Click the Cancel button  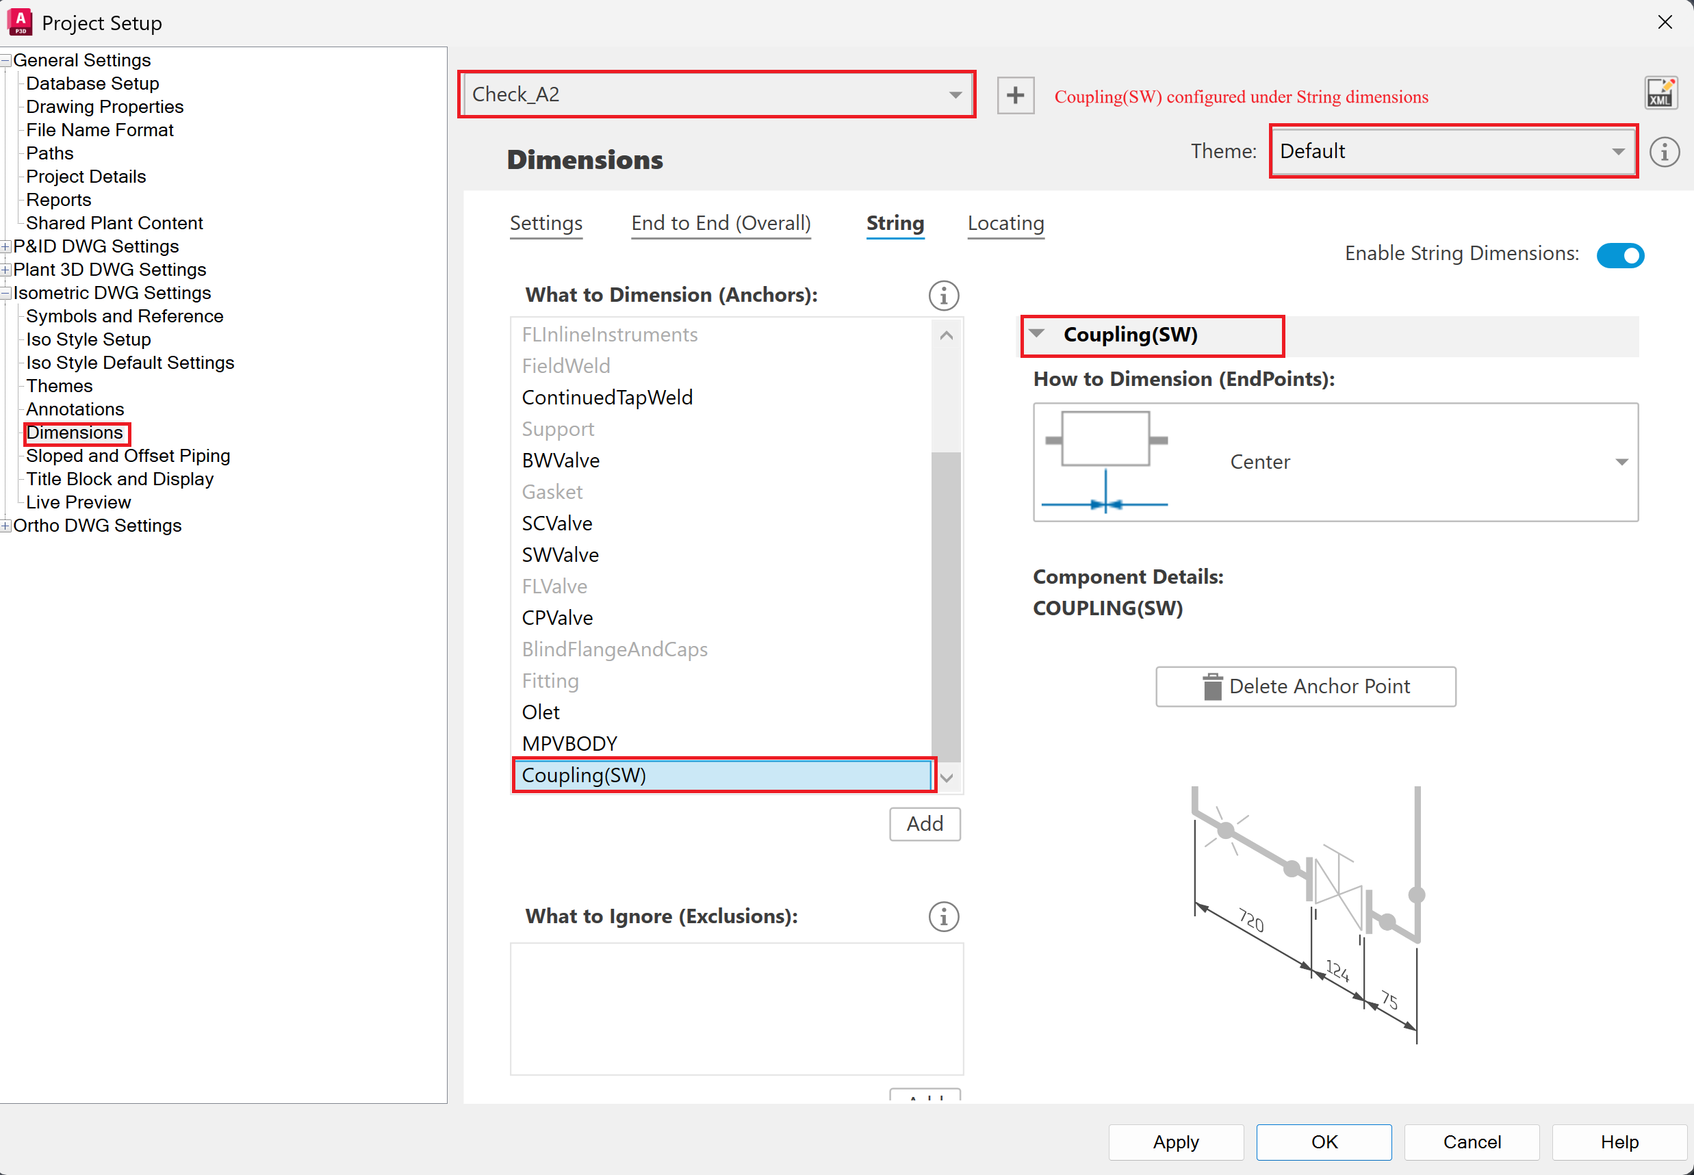click(x=1472, y=1142)
